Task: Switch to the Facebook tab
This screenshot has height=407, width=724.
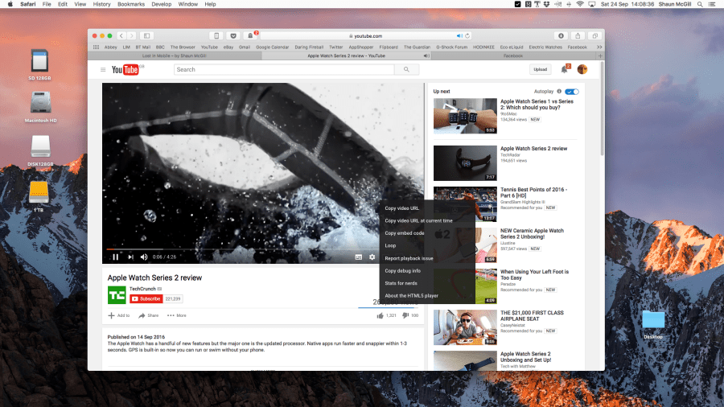Action: (x=513, y=55)
